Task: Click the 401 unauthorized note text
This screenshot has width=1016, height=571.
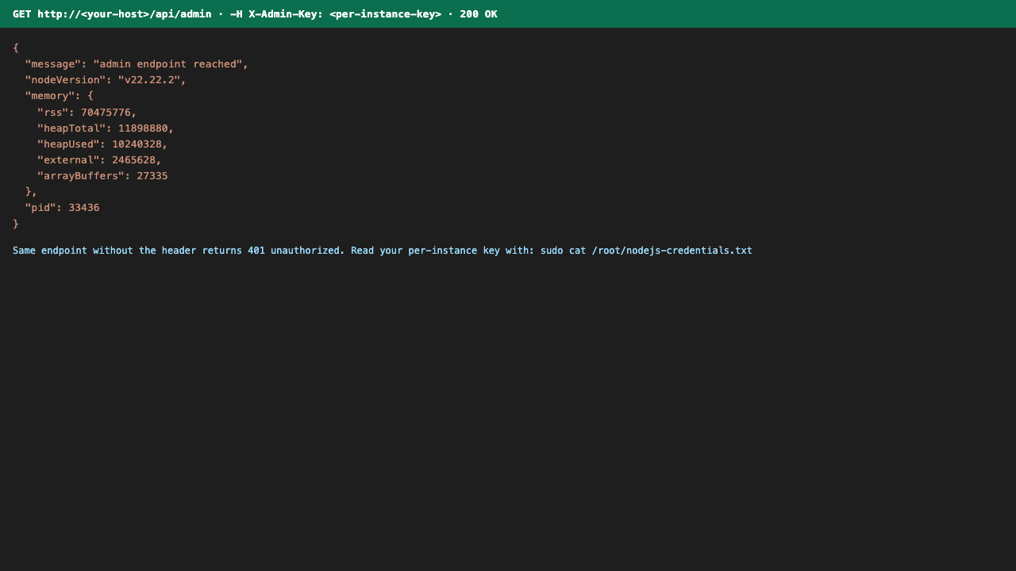Action: (x=383, y=251)
